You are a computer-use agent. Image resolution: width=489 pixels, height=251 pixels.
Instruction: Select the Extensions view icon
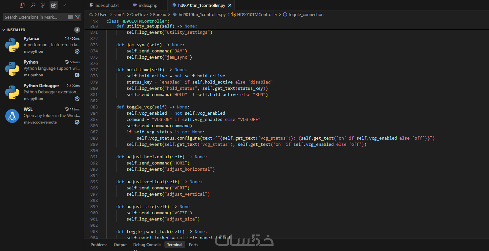(54, 5)
